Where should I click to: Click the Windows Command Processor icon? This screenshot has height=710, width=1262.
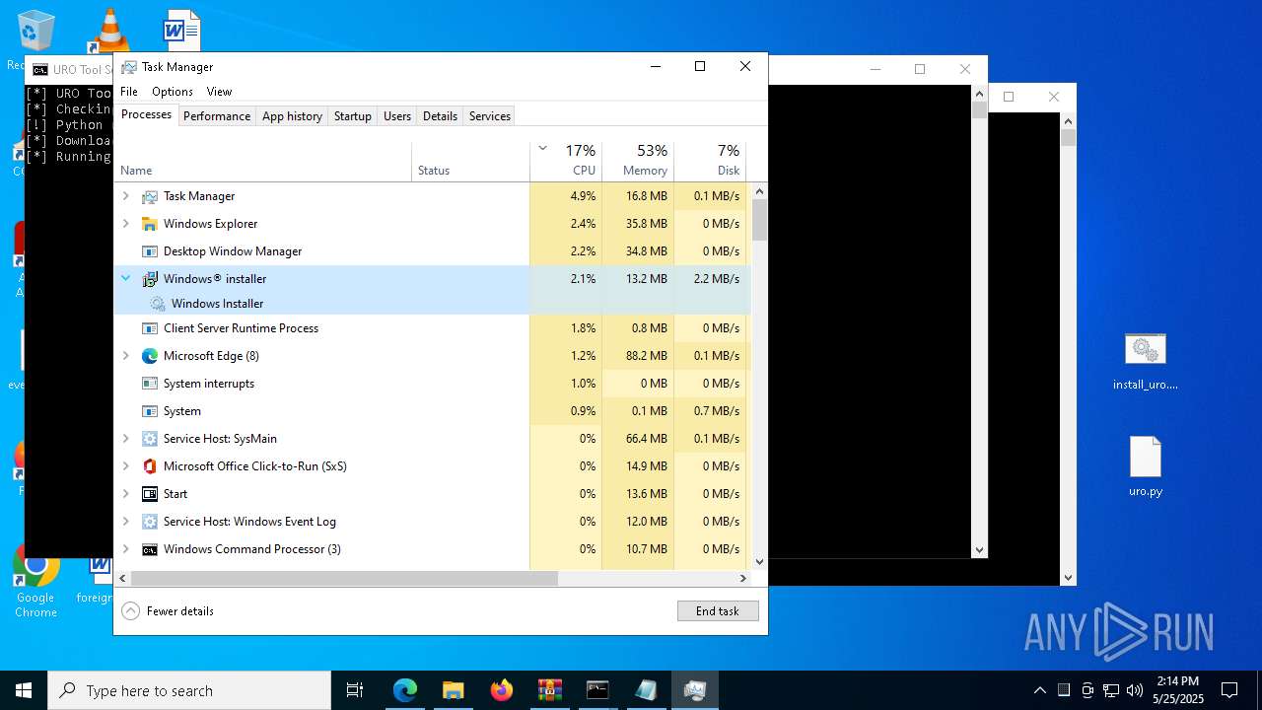tap(150, 549)
